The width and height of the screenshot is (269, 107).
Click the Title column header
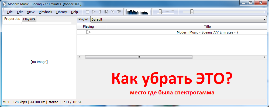point(208,27)
